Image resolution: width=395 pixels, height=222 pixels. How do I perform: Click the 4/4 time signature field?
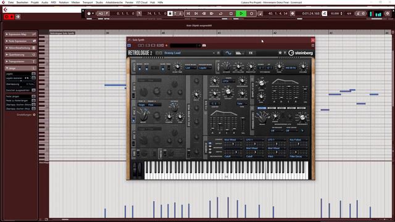click(x=349, y=14)
